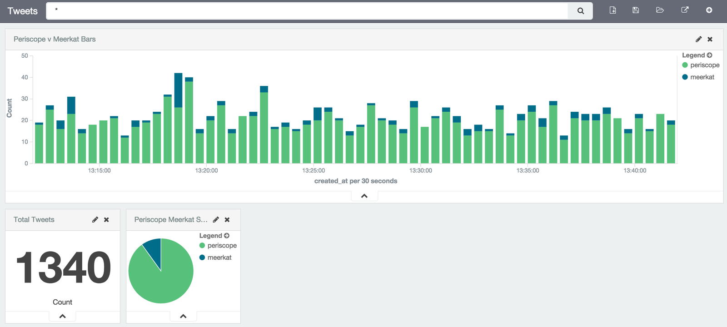Click the 13:20:00 time axis label
This screenshot has width=727, height=327.
coord(206,170)
